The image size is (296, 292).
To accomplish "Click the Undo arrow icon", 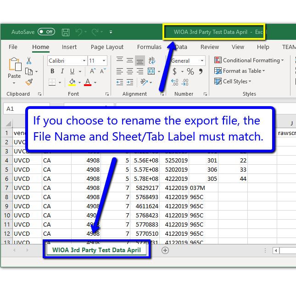I will pyautogui.click(x=79, y=32).
